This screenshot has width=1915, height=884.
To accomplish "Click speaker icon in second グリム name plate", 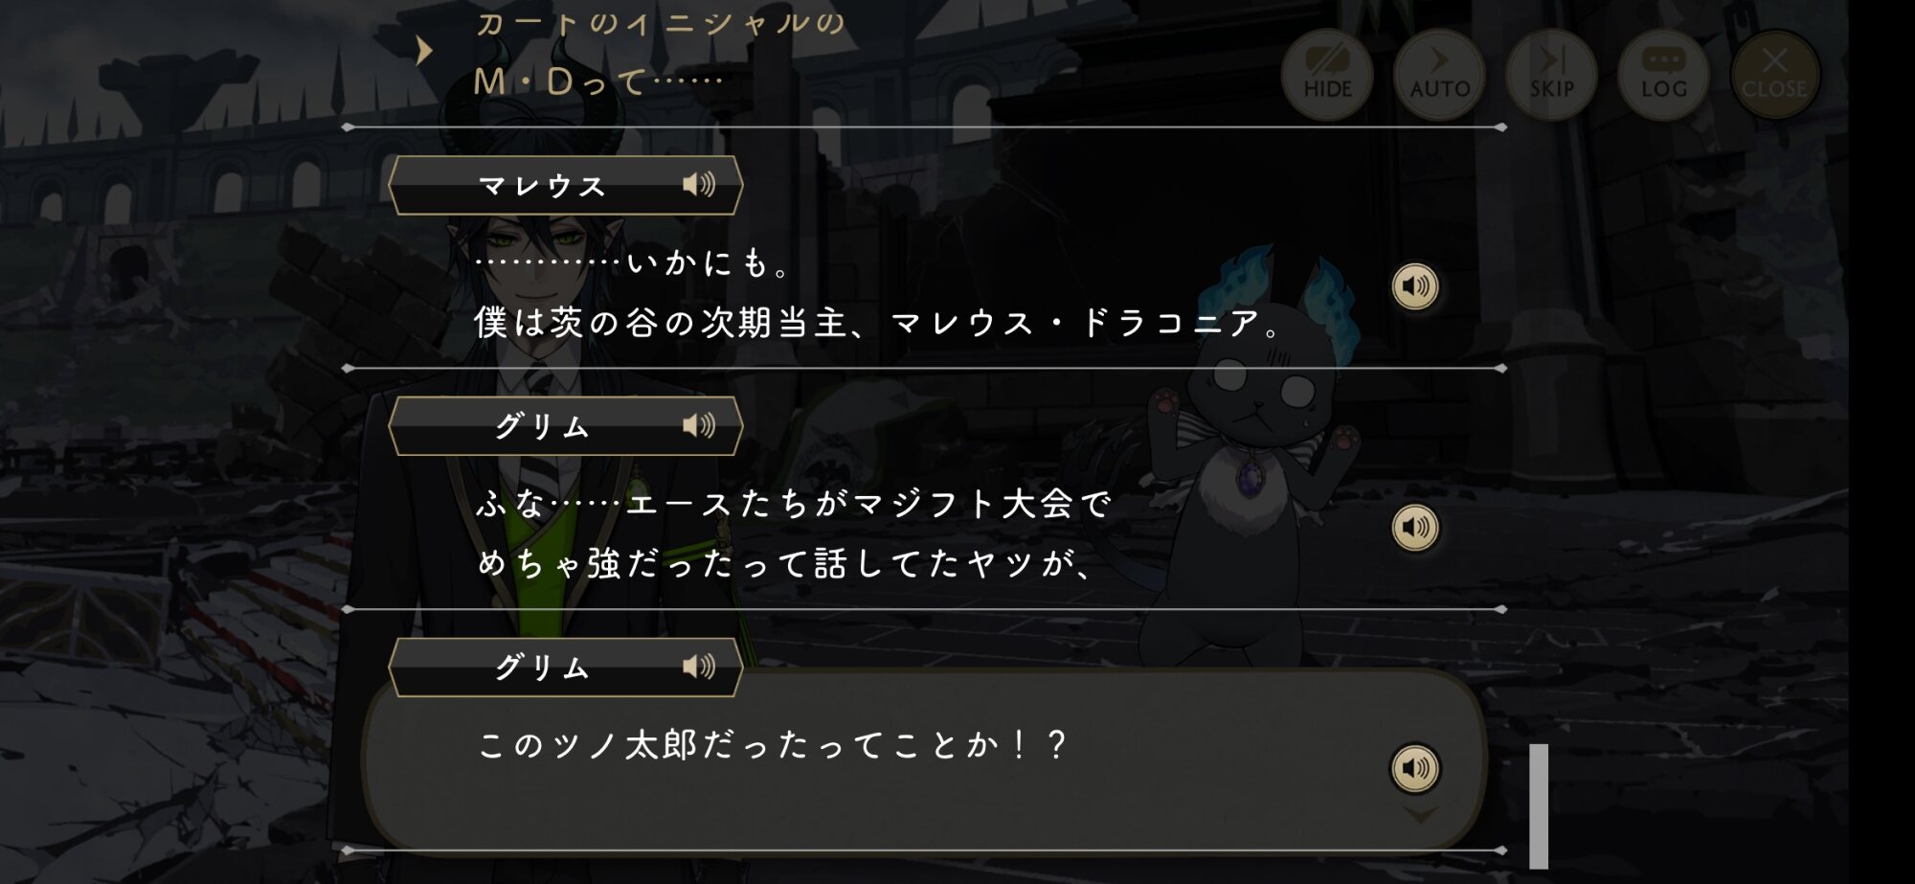I will (699, 425).
